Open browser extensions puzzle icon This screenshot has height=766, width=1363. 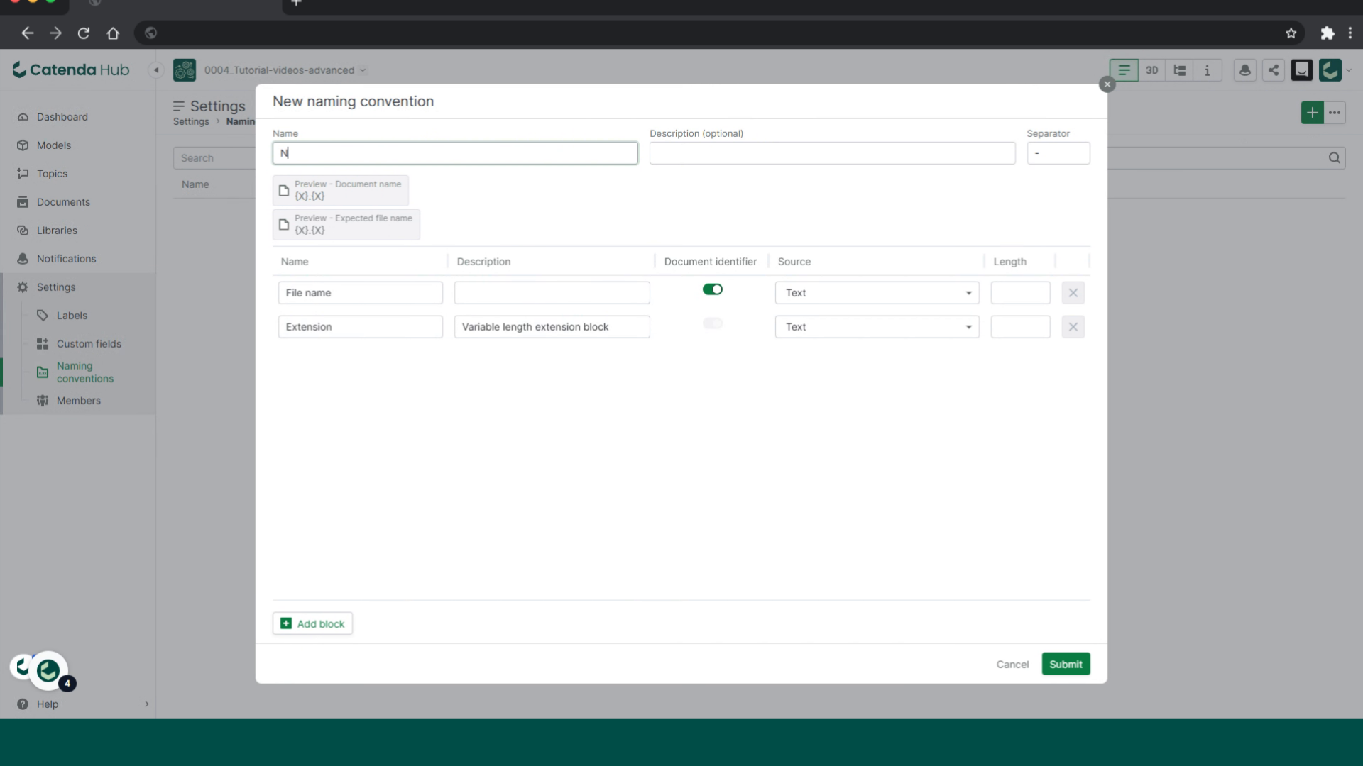(x=1327, y=33)
